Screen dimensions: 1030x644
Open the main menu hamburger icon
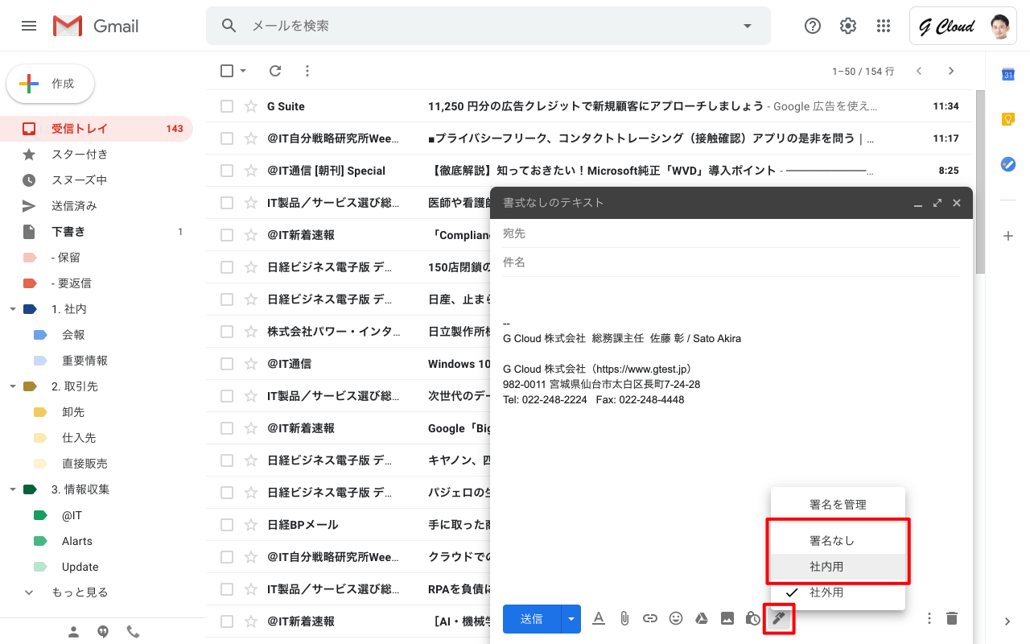29,26
